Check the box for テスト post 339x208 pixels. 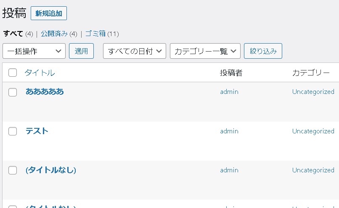(13, 131)
